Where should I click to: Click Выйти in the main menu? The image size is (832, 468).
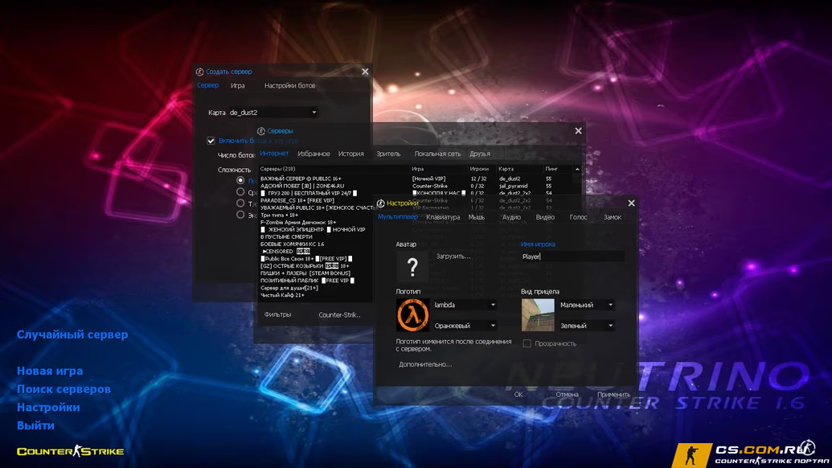click(x=35, y=425)
